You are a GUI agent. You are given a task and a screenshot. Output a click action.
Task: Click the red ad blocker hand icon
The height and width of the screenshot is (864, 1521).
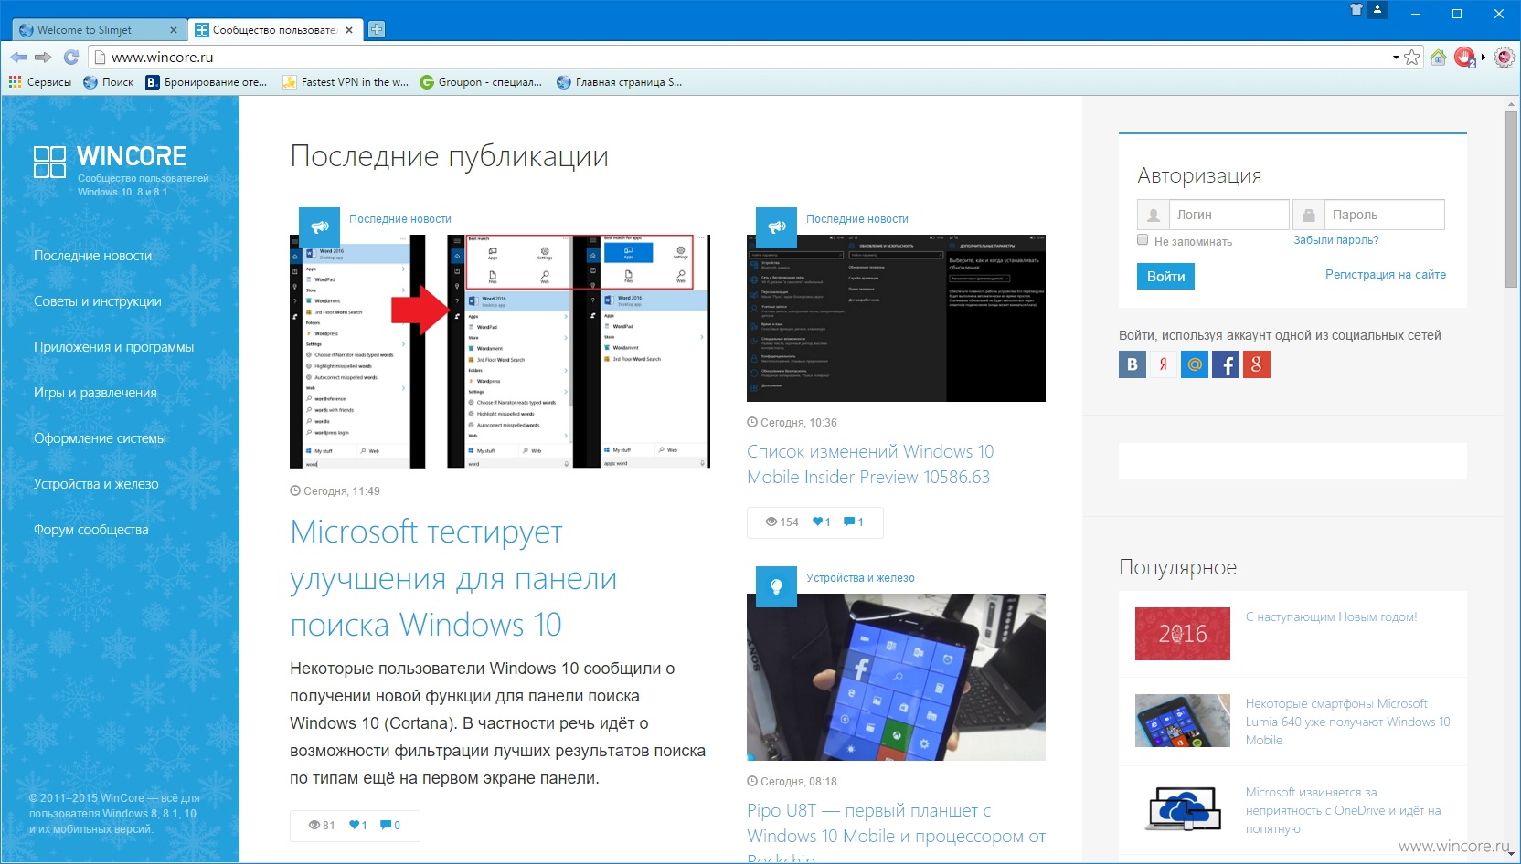(1464, 58)
